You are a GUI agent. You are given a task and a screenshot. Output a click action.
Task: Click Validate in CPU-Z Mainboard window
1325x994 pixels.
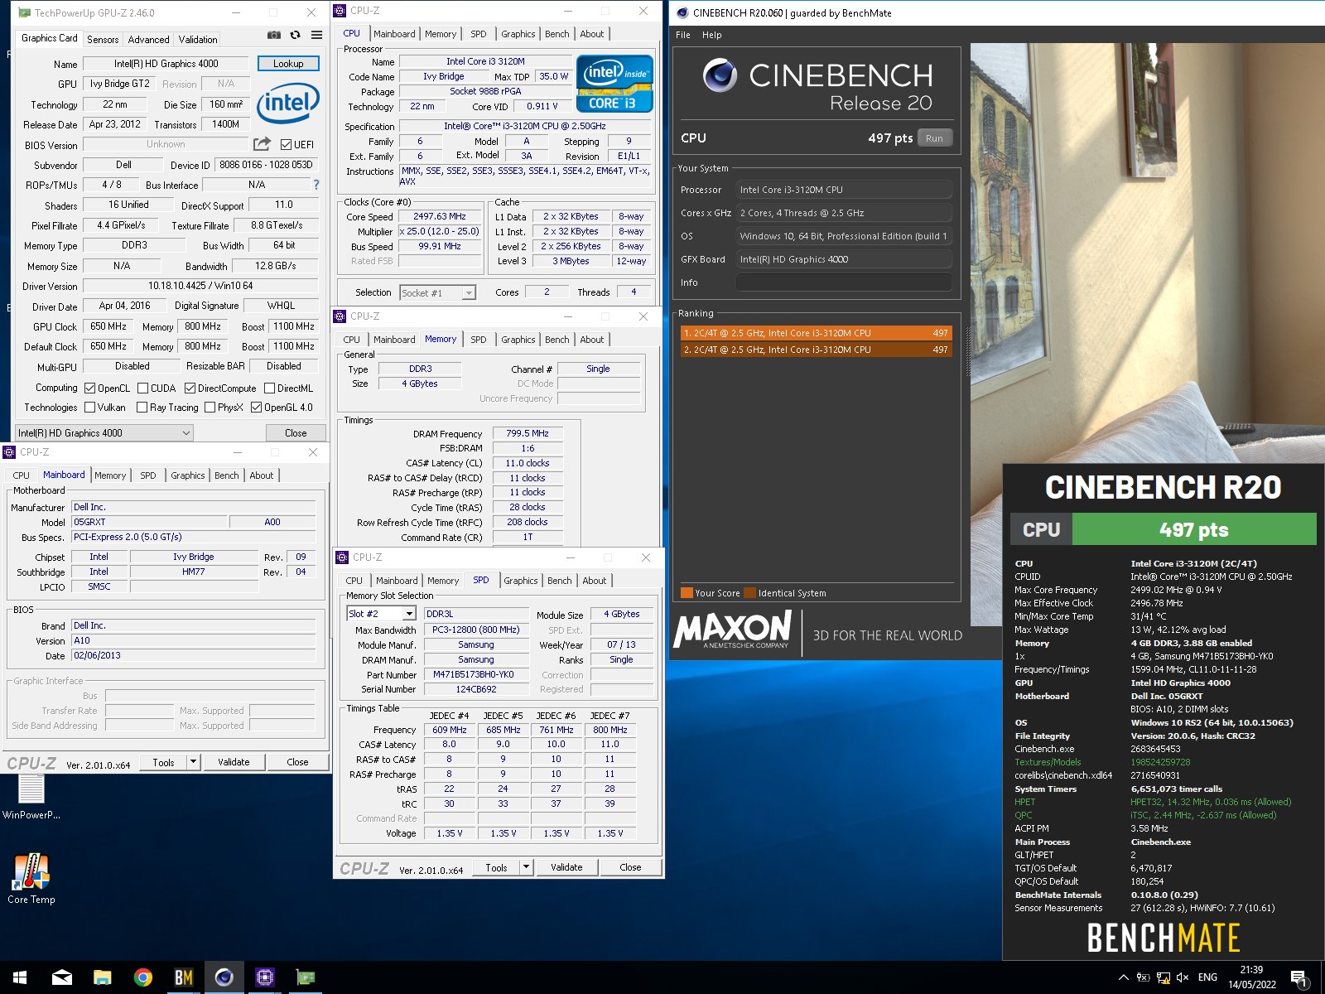pyautogui.click(x=234, y=762)
